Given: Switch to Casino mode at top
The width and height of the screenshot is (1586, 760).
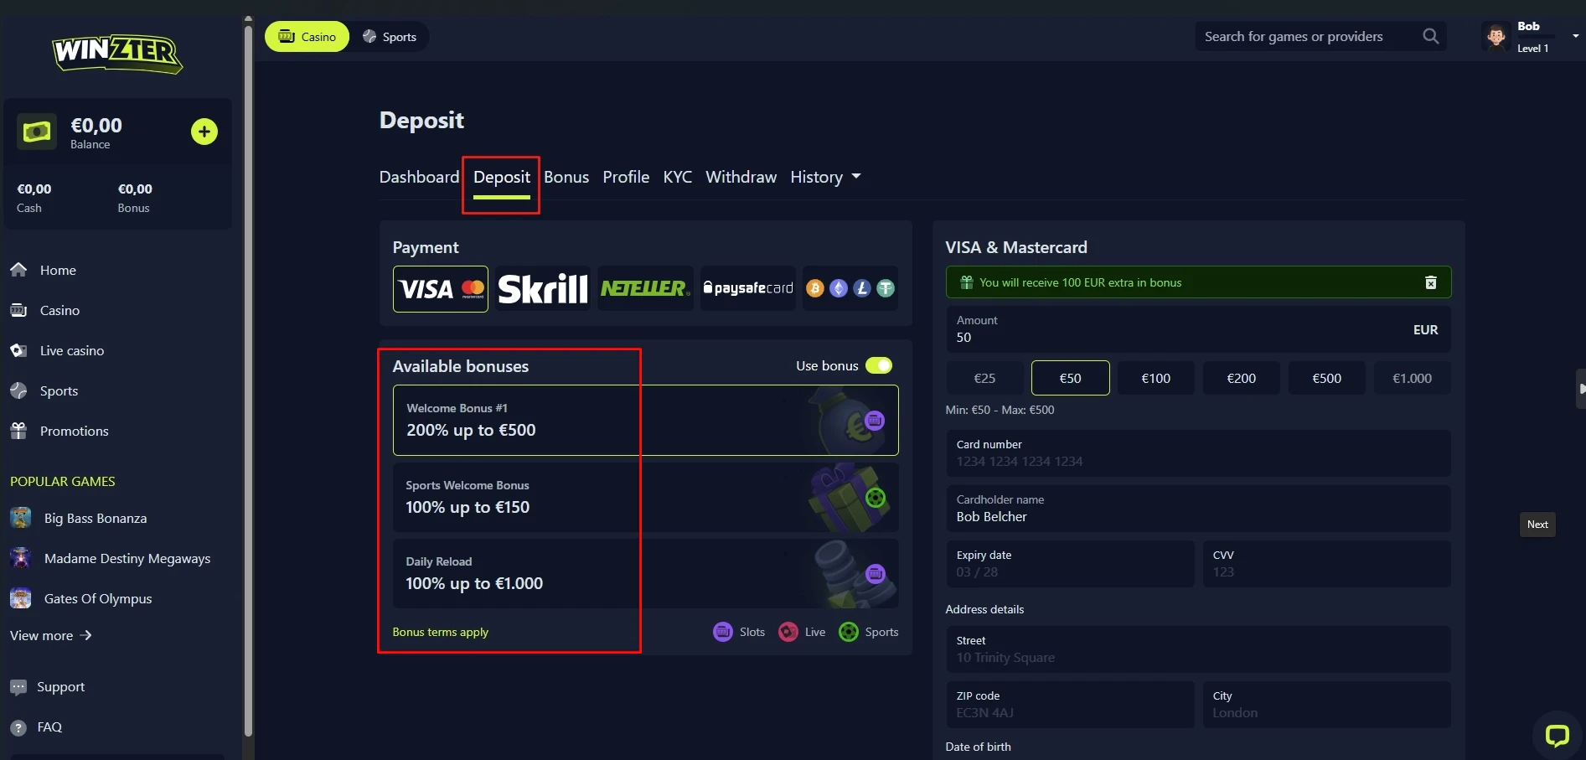Looking at the screenshot, I should (307, 36).
